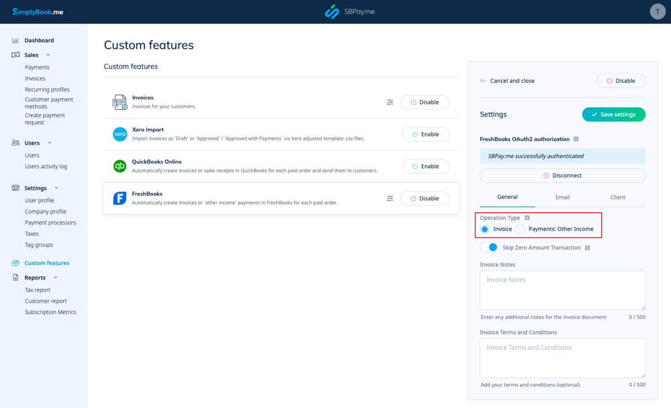671x408 pixels.
Task: Open Users activity log
Action: [x=46, y=167]
